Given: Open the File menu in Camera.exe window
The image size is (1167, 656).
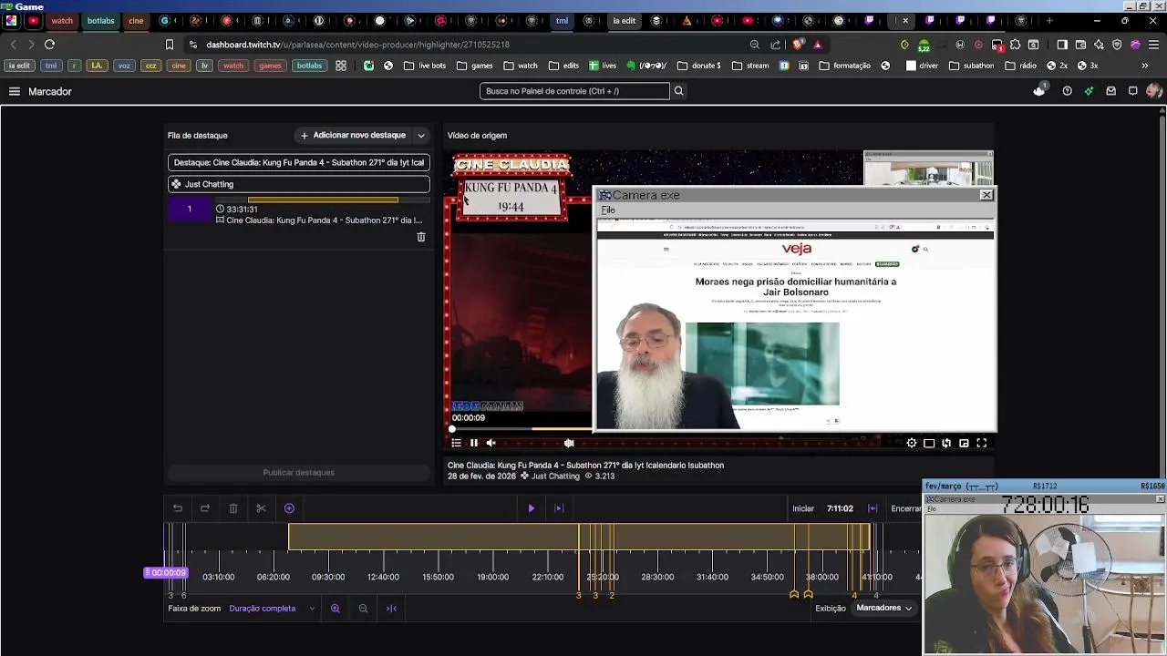Looking at the screenshot, I should tap(608, 210).
